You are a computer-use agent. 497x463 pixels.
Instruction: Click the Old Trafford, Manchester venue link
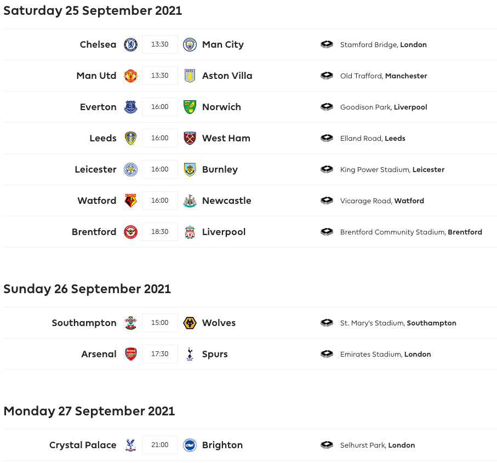click(384, 76)
